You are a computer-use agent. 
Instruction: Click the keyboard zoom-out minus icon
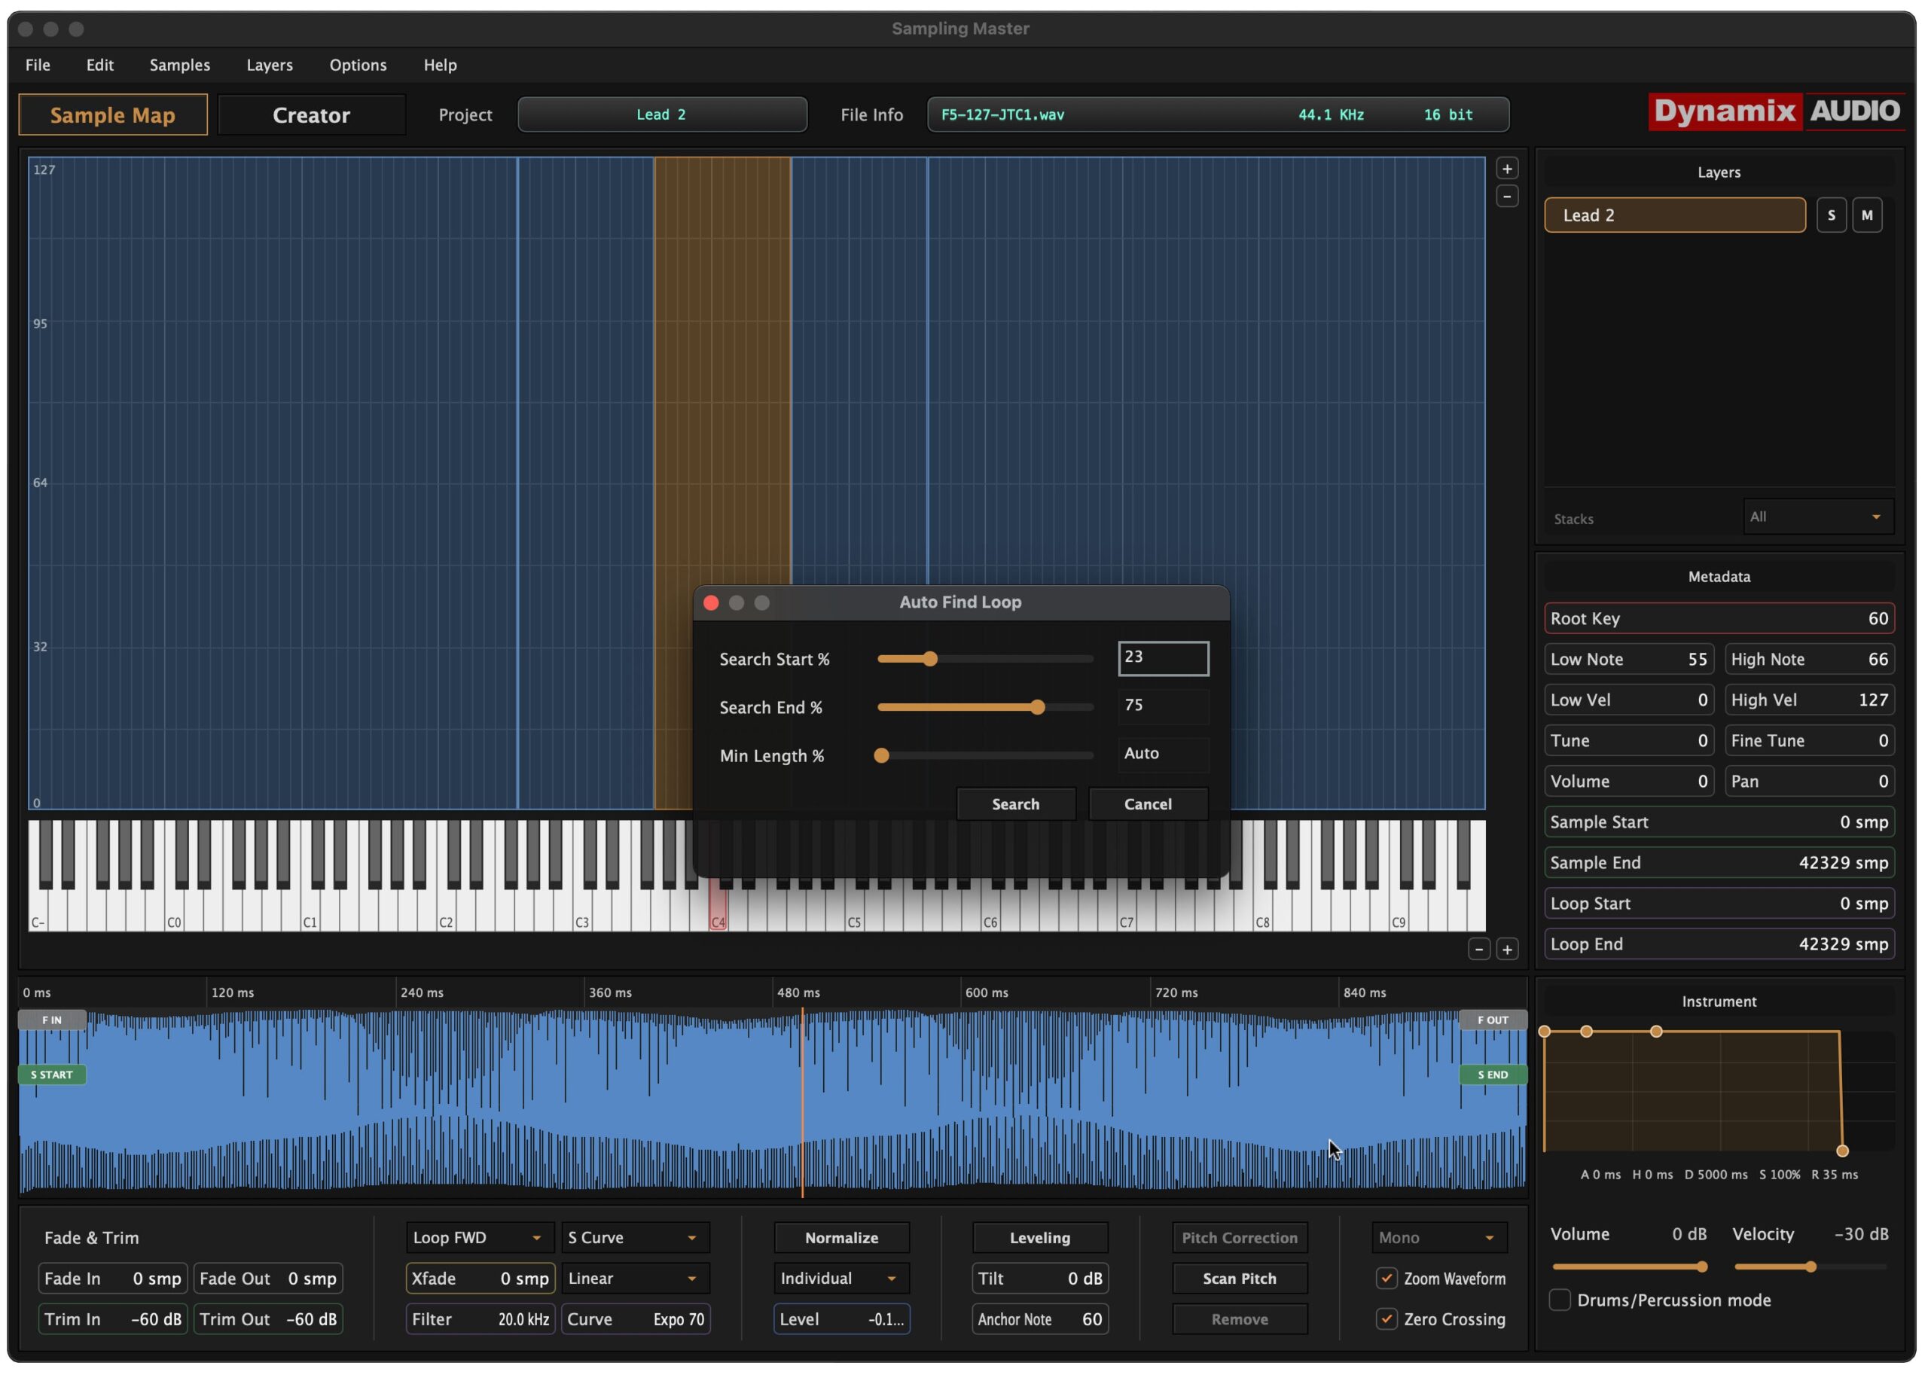(1479, 950)
